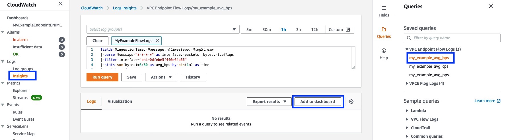
Task: Remove MyExampleFlowLogs log group tag
Action: (157, 41)
